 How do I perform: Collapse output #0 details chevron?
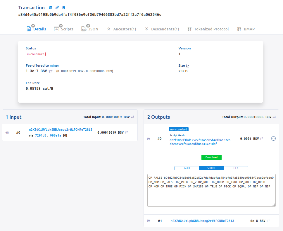click(x=273, y=139)
